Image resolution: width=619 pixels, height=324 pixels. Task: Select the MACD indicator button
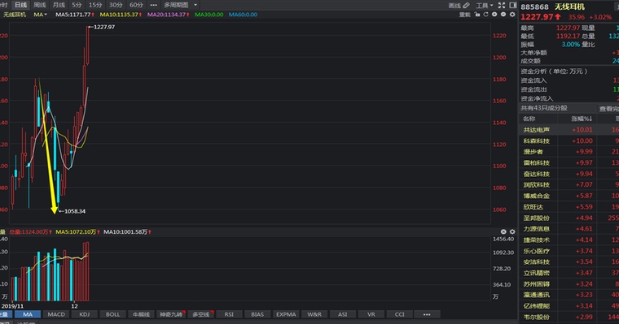(x=56, y=314)
